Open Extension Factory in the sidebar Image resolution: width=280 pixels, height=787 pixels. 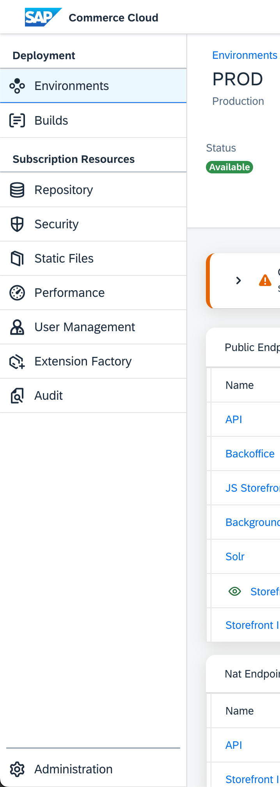click(x=93, y=361)
